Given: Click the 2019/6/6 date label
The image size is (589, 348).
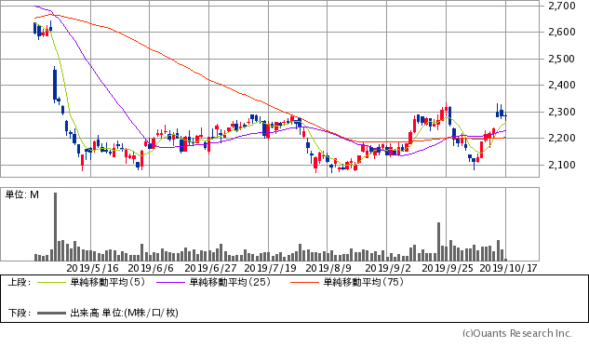Looking at the screenshot, I should coord(151,268).
